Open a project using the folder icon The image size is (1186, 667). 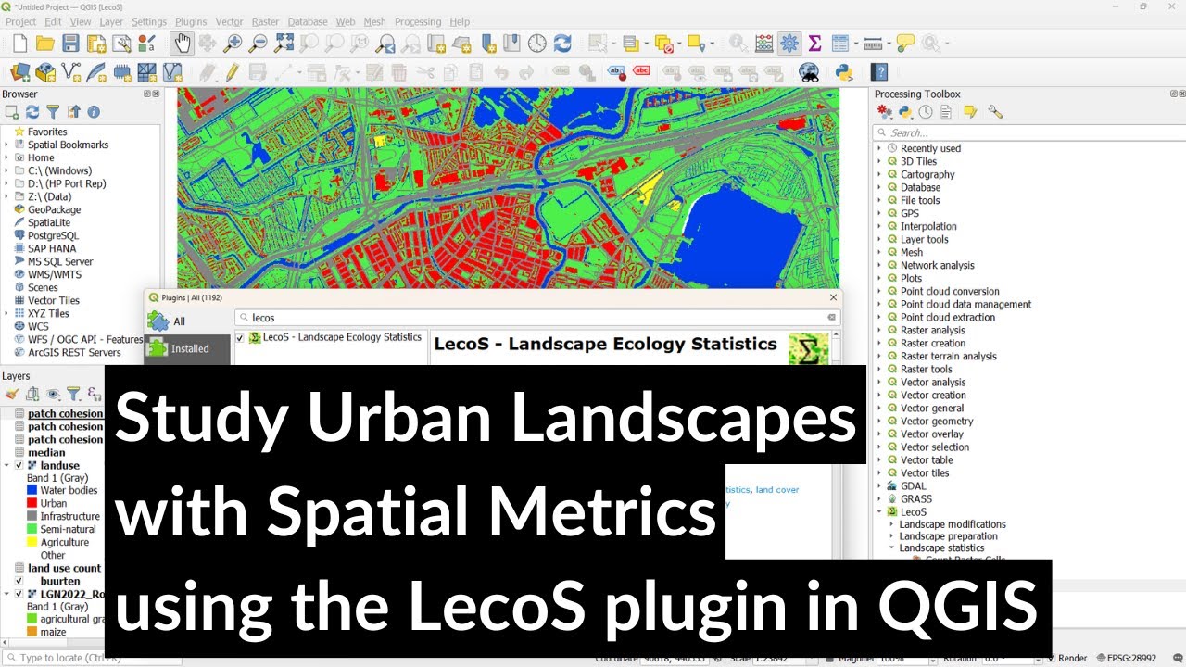pyautogui.click(x=44, y=43)
